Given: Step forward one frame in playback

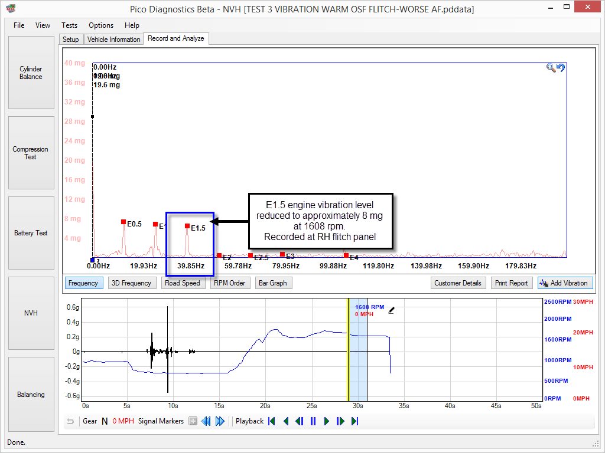Looking at the screenshot, I should pyautogui.click(x=340, y=421).
